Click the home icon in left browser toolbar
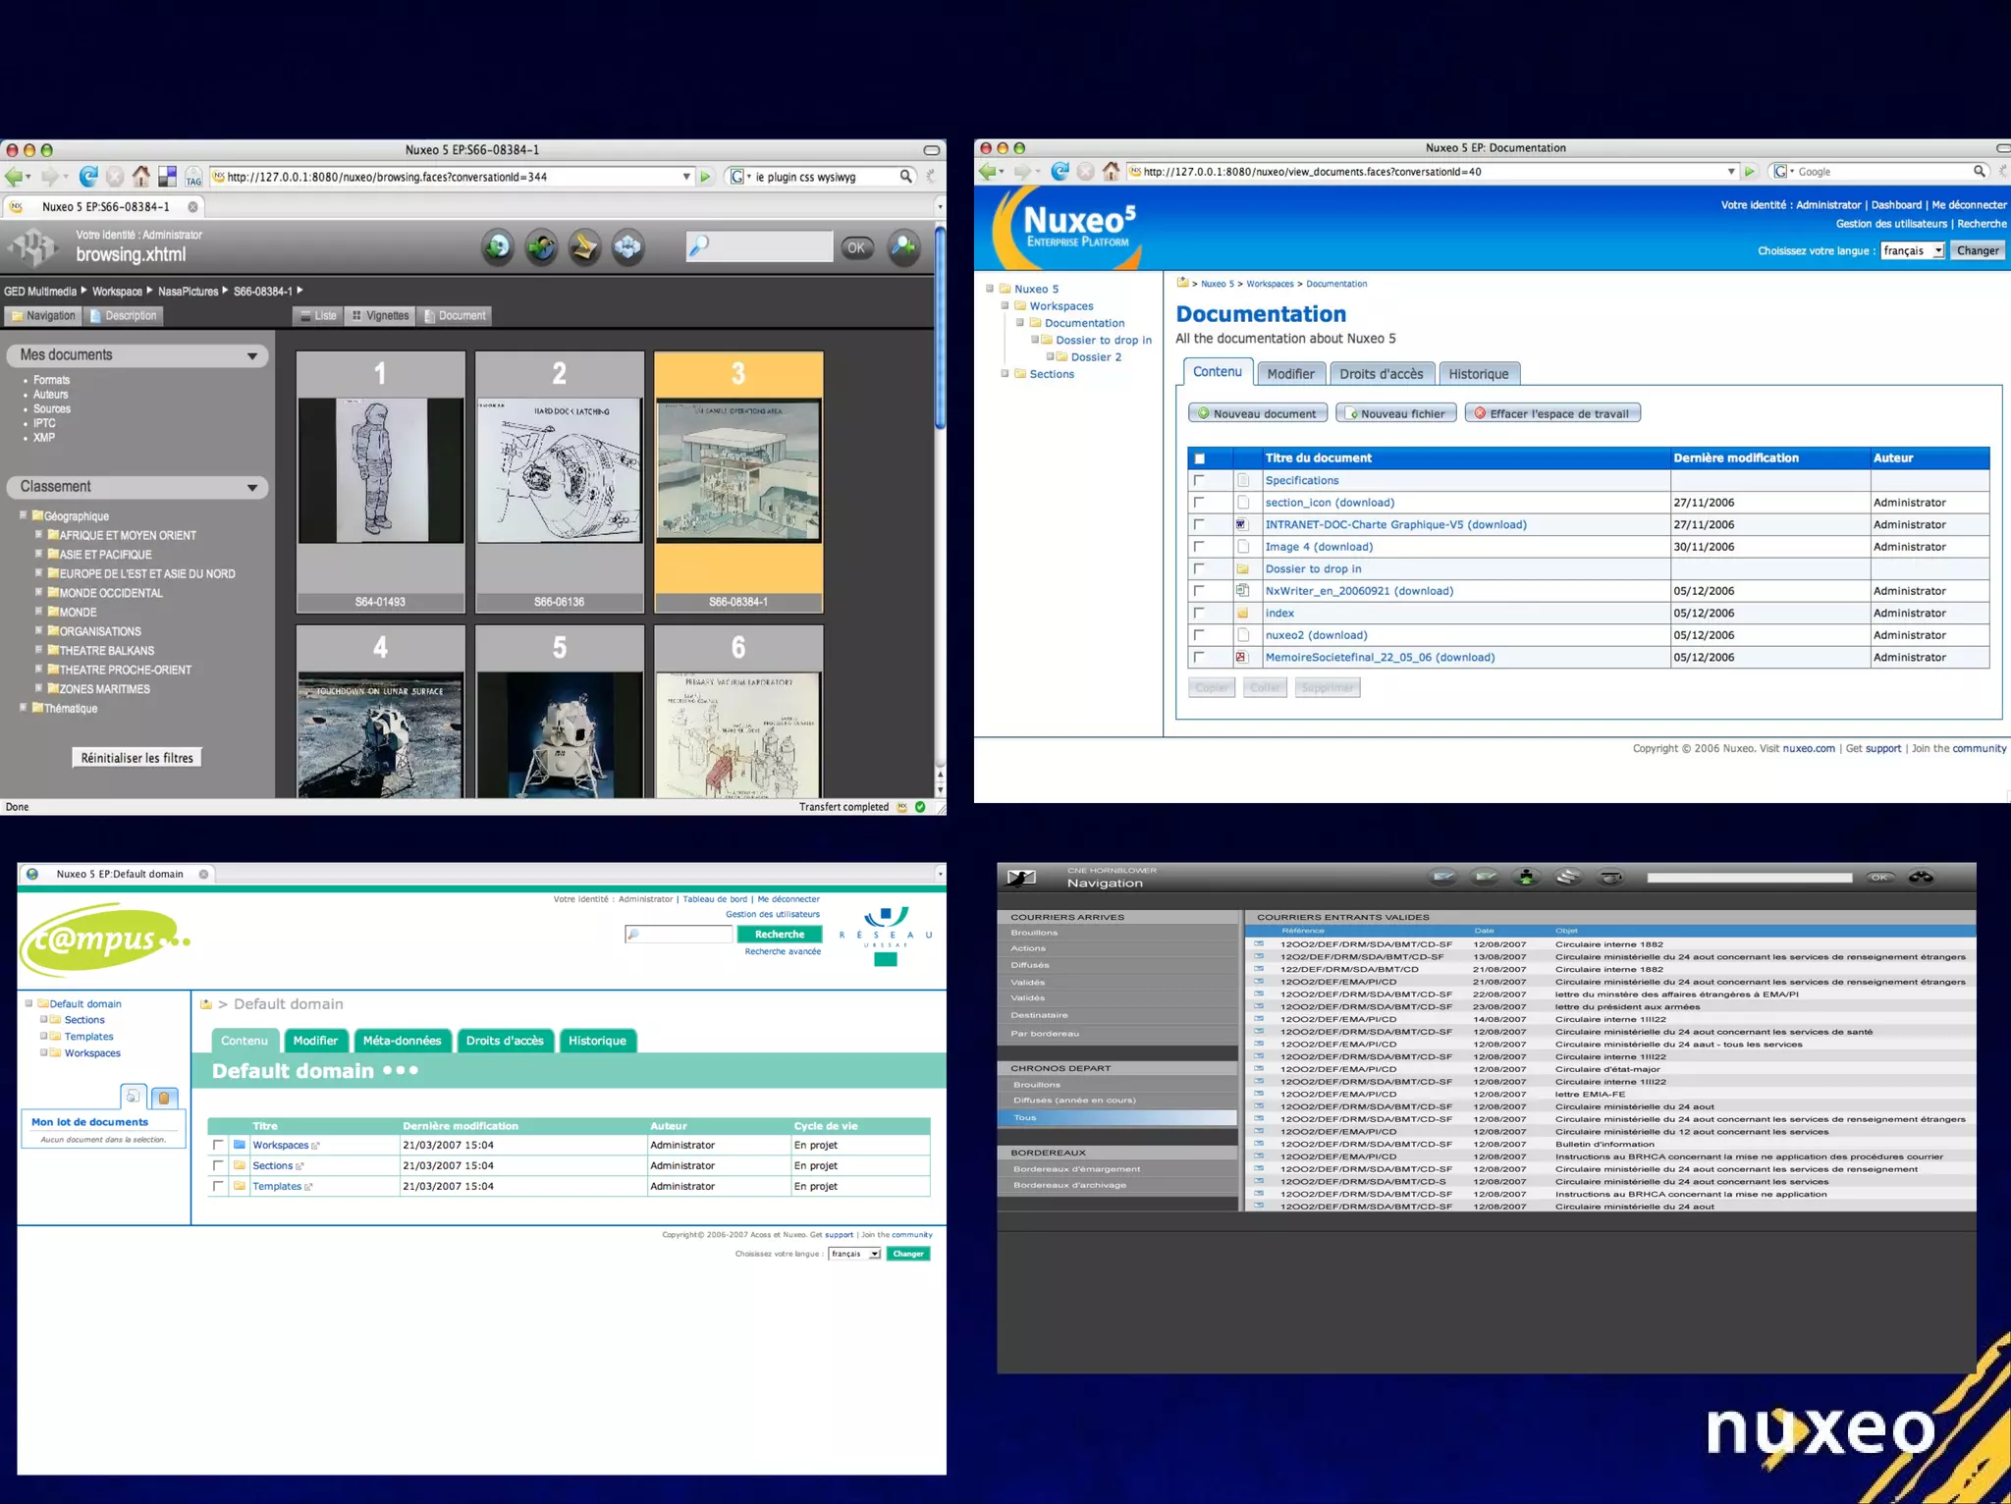The image size is (2011, 1504). pos(141,177)
